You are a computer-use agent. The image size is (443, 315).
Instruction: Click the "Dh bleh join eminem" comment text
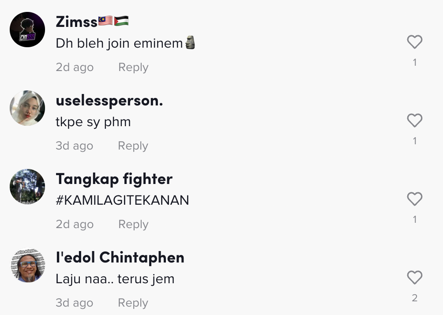click(x=119, y=43)
